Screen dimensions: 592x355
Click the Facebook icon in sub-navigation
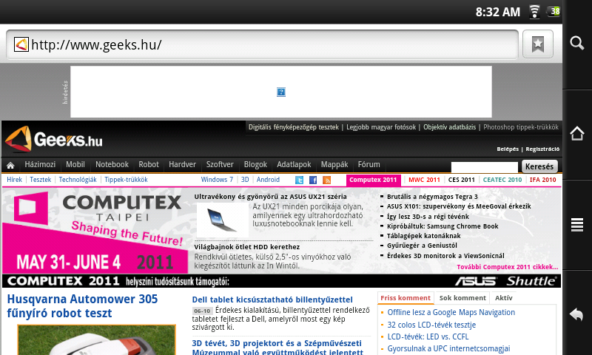pyautogui.click(x=313, y=180)
